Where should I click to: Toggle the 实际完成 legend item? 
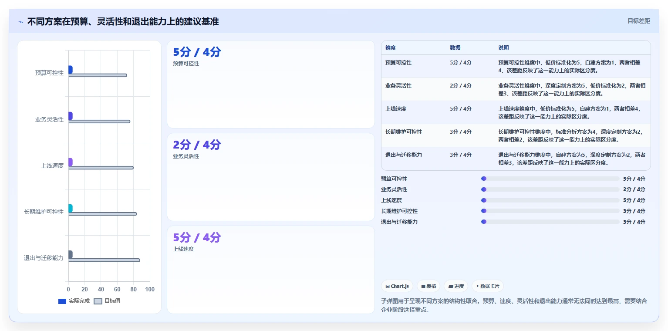(74, 301)
